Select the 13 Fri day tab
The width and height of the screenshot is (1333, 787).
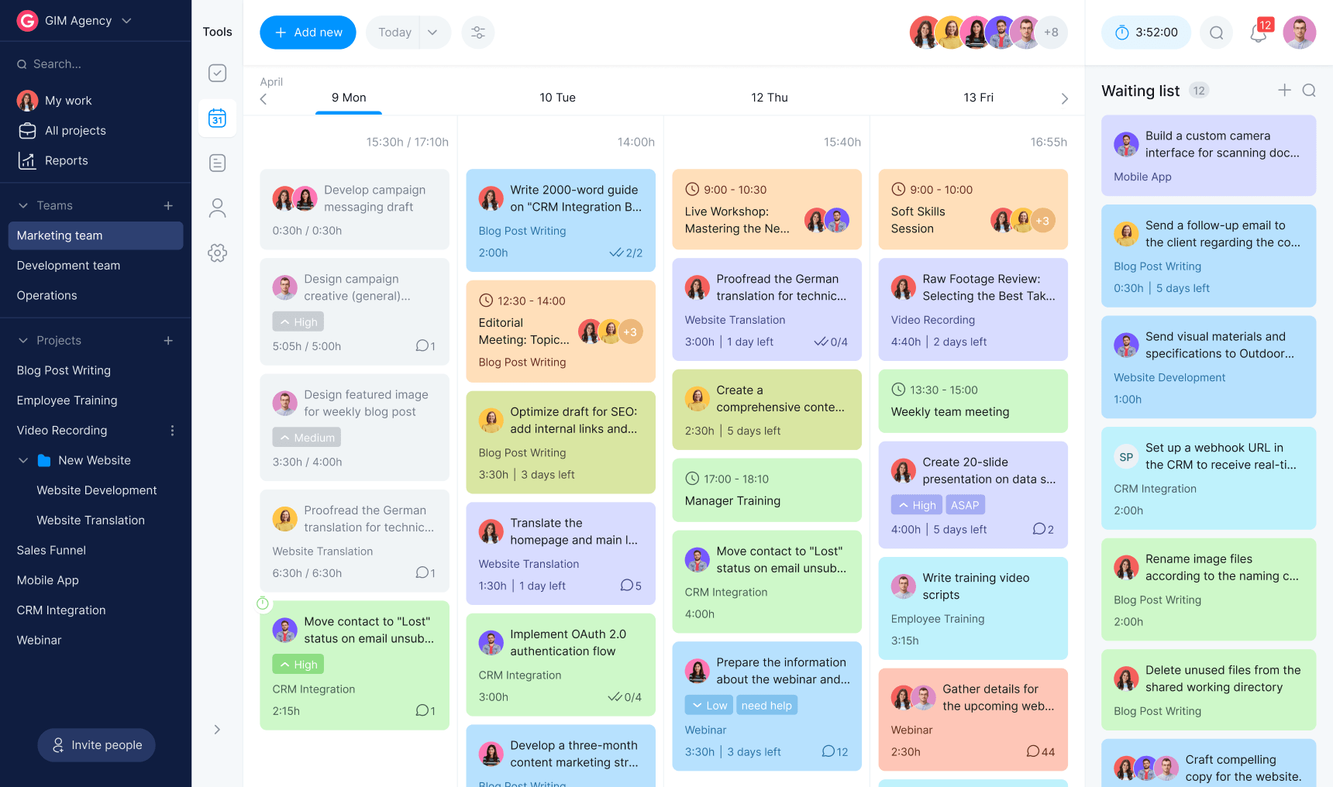(978, 98)
